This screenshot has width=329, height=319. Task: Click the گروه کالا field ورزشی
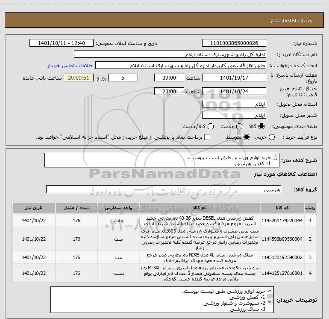[164, 189]
